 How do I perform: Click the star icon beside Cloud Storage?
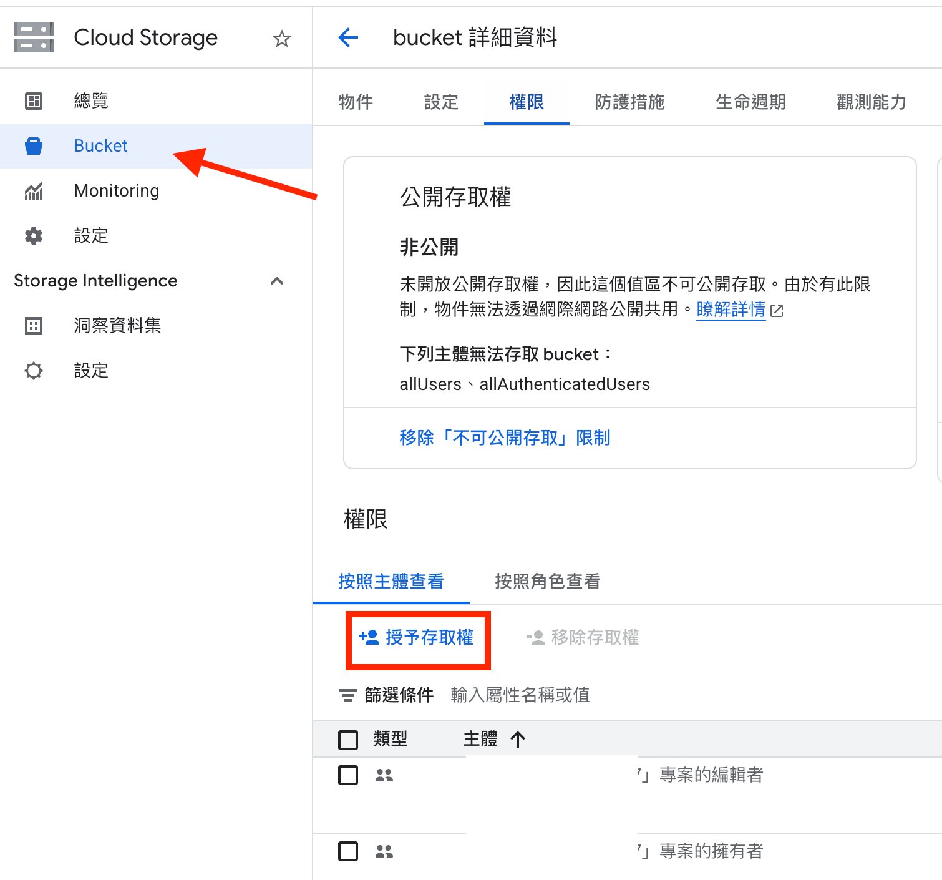(x=282, y=39)
